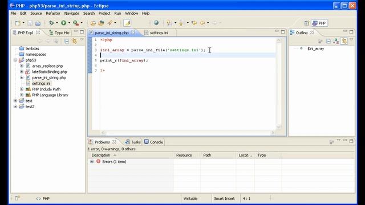Open the Outline view menu triangle
Screen dimensions: 365x205
(x=351, y=40)
